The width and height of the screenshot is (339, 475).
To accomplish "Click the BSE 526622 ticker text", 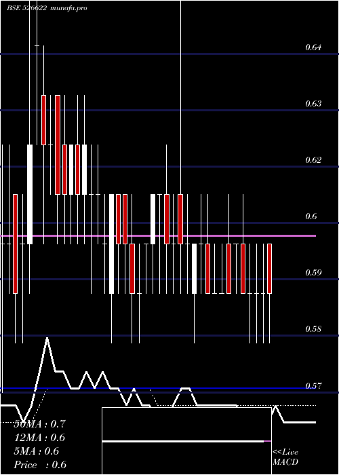I will pyautogui.click(x=26, y=8).
